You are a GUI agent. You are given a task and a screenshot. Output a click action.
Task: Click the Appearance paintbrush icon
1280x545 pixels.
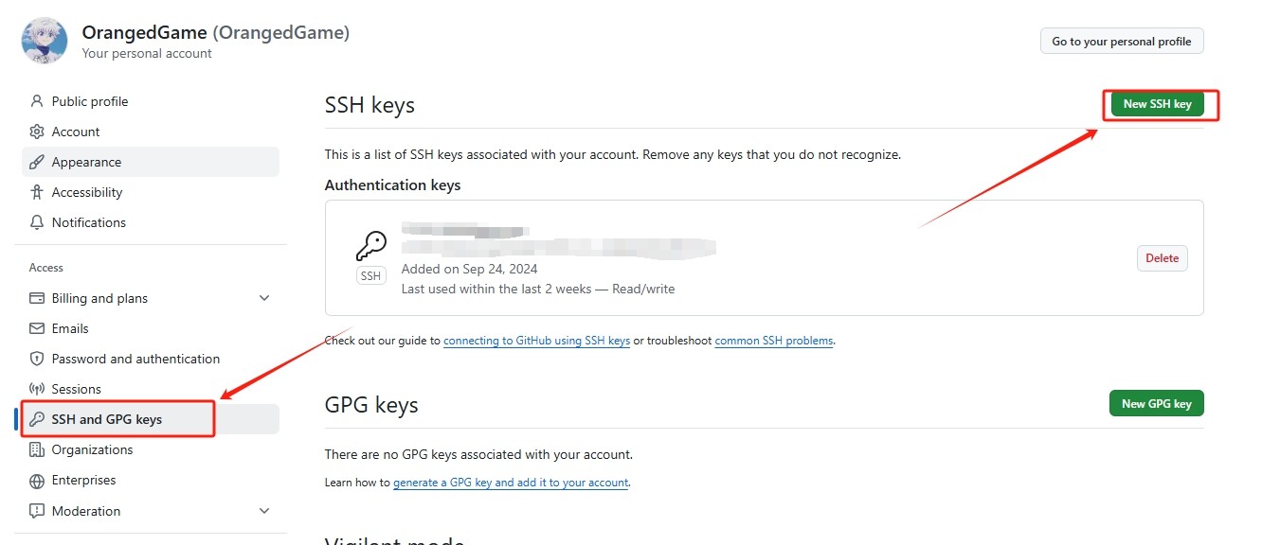tap(37, 162)
